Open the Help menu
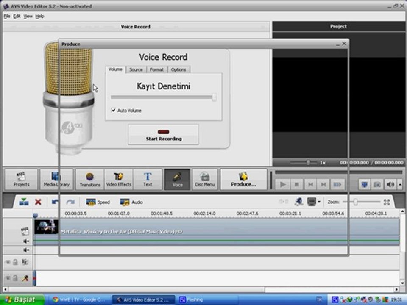 (40, 16)
